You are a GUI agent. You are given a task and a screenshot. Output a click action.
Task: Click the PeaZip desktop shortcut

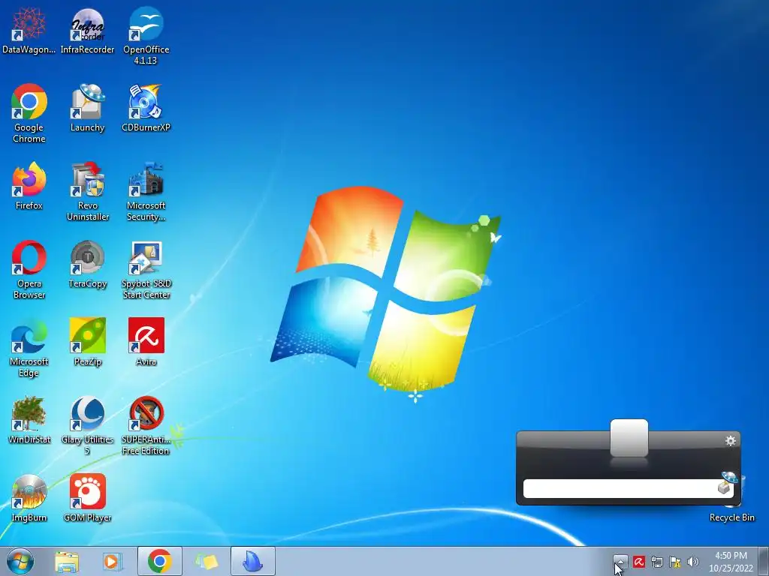[87, 342]
